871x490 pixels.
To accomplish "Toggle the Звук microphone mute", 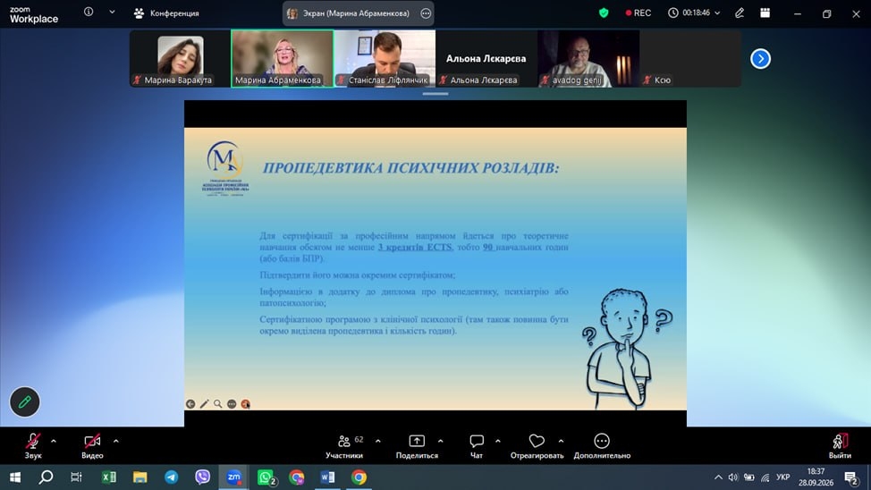I will [33, 446].
